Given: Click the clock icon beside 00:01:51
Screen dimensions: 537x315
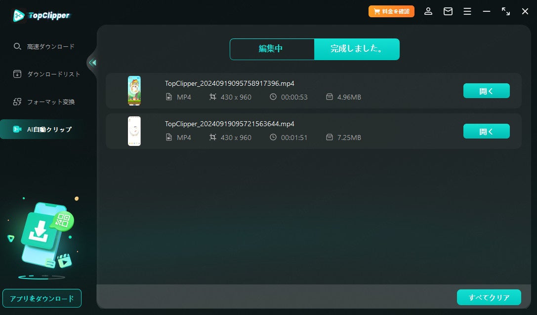Looking at the screenshot, I should 273,137.
